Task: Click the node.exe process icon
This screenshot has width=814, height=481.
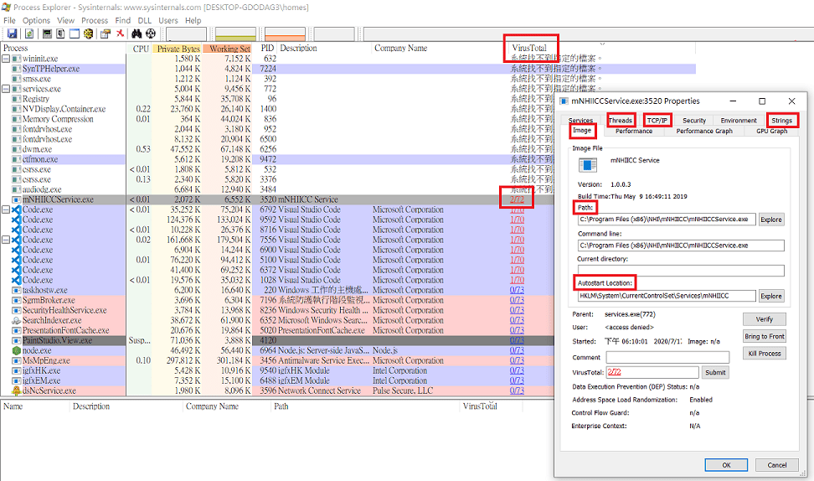Action: tap(16, 350)
